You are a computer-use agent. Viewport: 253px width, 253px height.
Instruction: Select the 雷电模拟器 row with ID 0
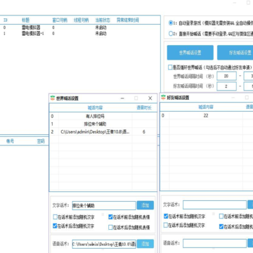tap(79, 27)
